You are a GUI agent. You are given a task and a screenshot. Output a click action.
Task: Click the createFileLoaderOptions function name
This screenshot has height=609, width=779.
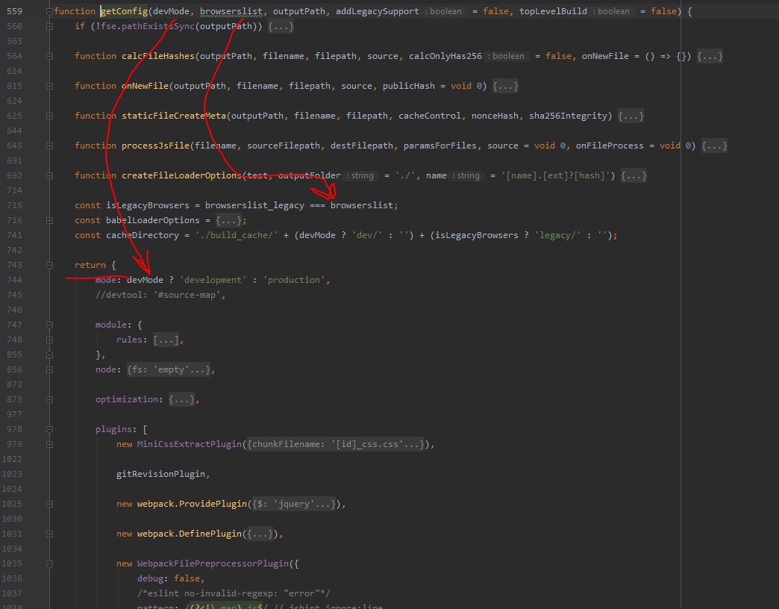click(x=181, y=175)
